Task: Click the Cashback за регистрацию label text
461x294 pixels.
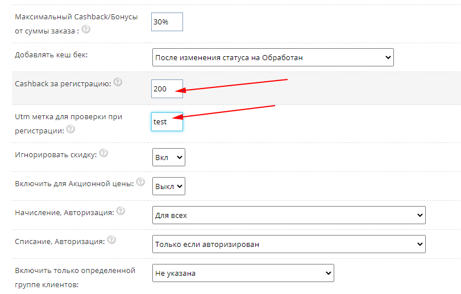Action: (x=63, y=83)
